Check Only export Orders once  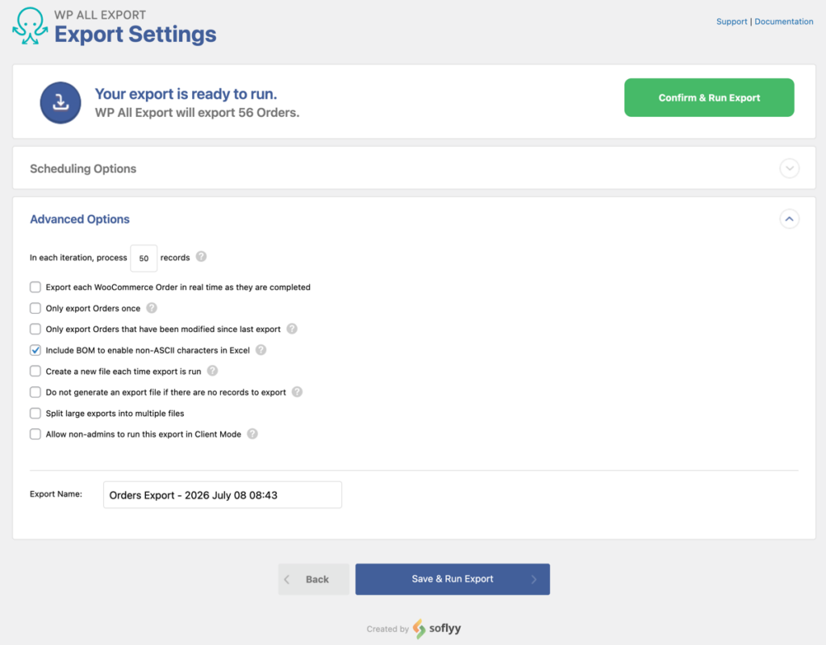coord(35,308)
